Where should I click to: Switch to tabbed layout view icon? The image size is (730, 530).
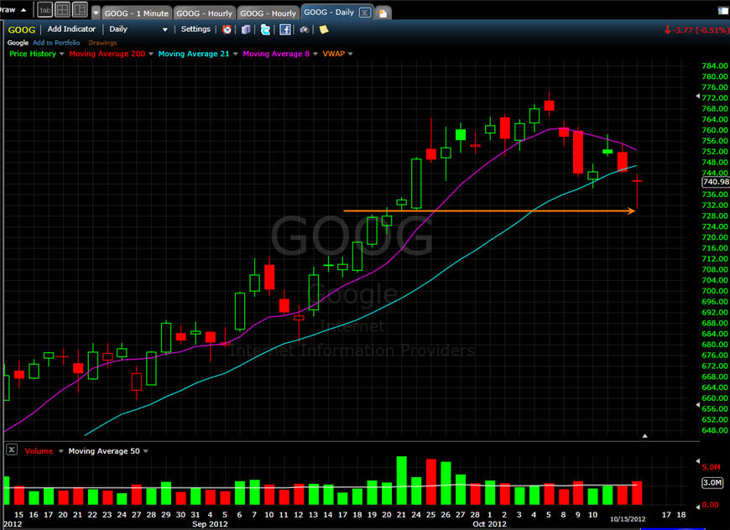pyautogui.click(x=45, y=10)
